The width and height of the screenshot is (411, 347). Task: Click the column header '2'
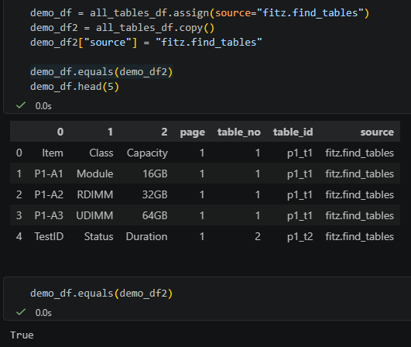coord(164,132)
